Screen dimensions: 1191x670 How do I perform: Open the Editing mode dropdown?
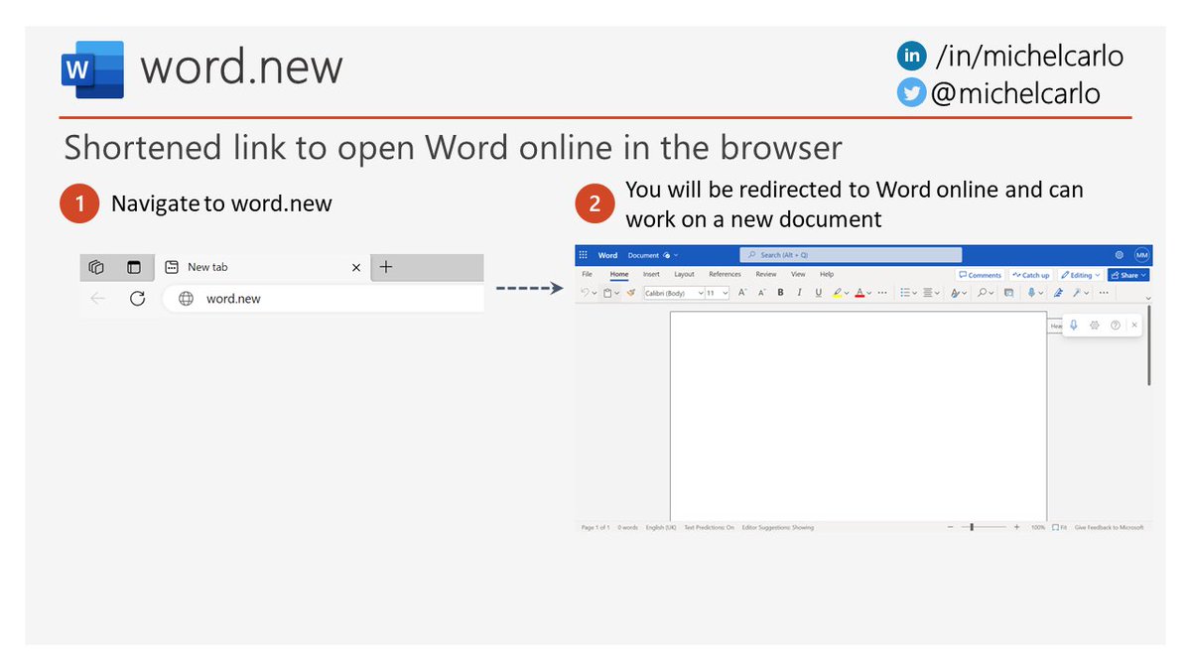pyautogui.click(x=1079, y=274)
